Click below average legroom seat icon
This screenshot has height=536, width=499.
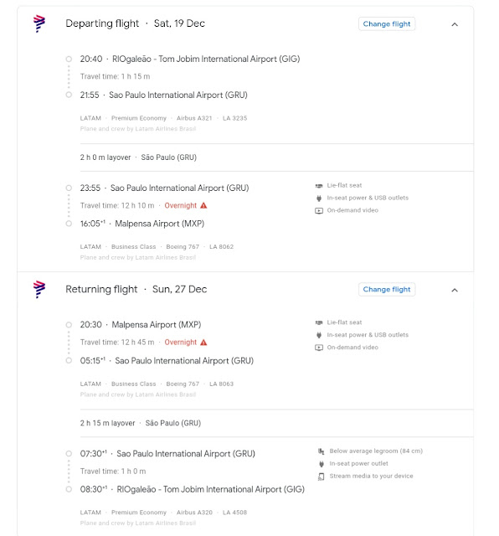click(x=321, y=451)
